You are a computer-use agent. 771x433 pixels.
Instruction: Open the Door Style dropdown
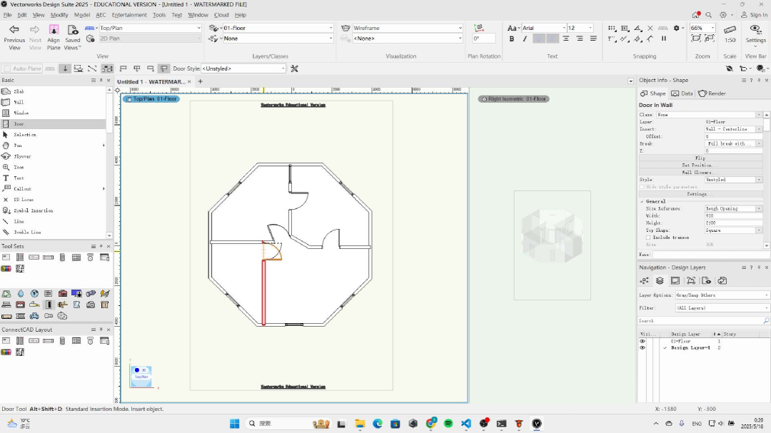[x=243, y=68]
